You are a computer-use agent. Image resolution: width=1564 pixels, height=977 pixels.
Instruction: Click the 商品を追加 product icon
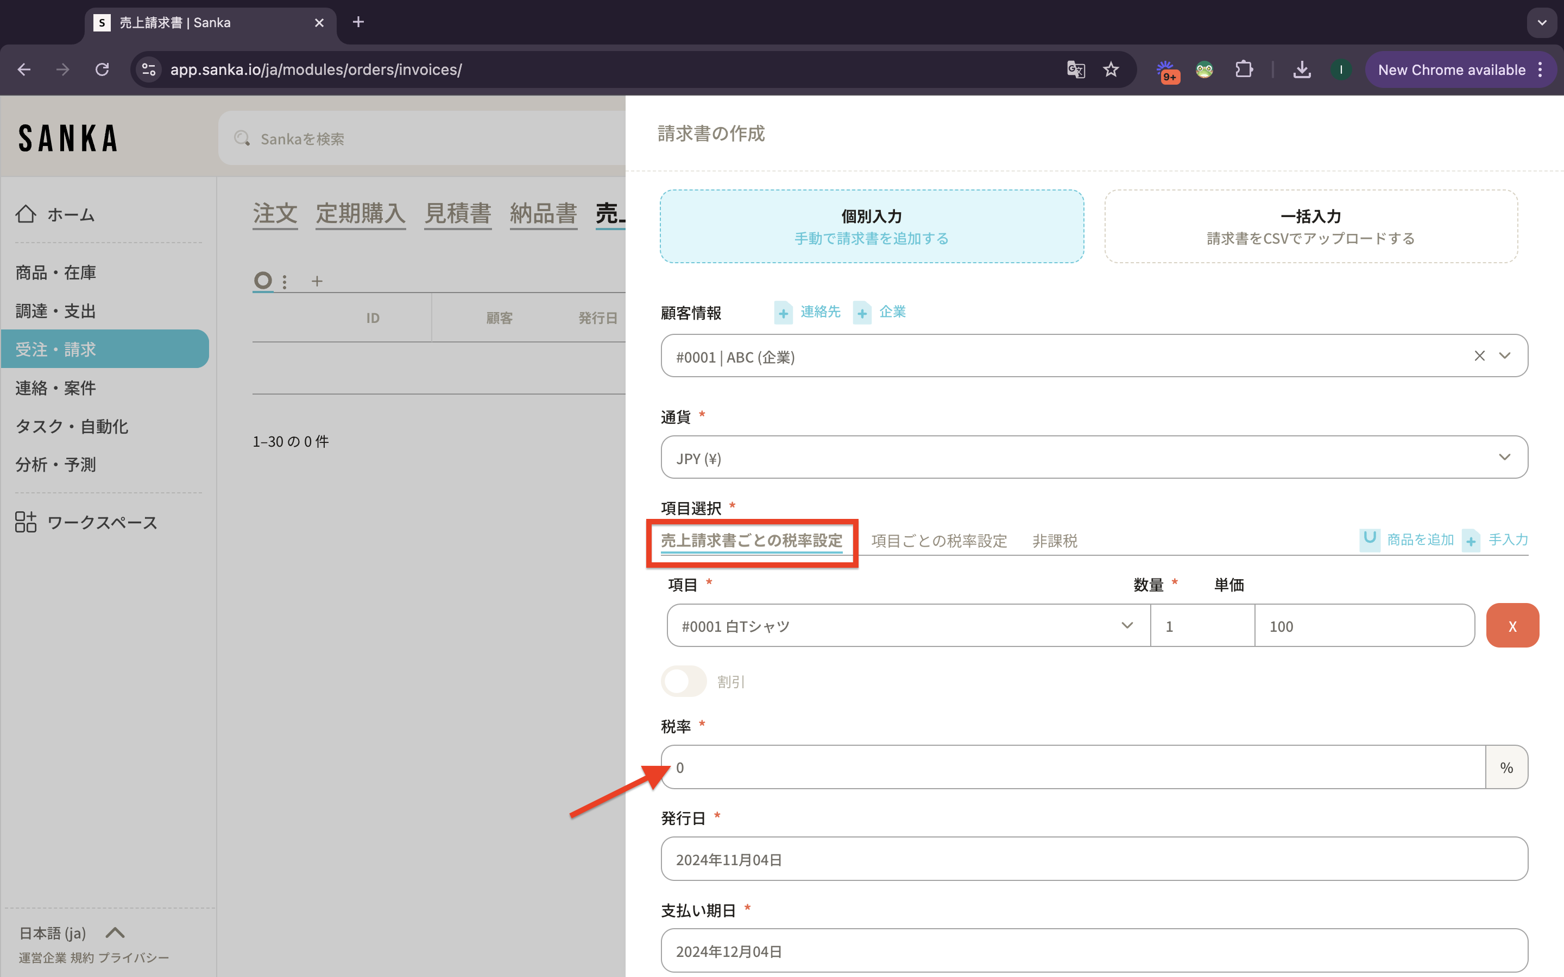click(x=1369, y=540)
